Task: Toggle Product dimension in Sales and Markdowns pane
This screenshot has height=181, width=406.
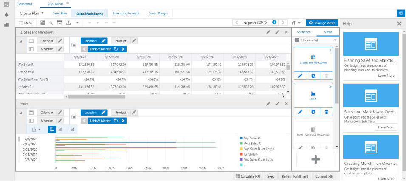Action: [121, 41]
